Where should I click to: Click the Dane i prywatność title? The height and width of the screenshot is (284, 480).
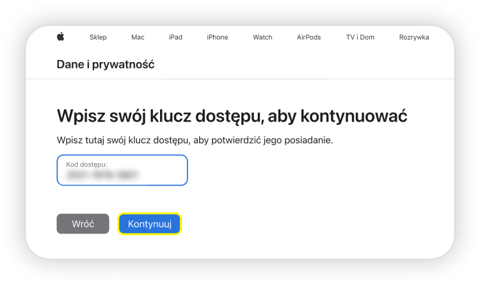106,65
